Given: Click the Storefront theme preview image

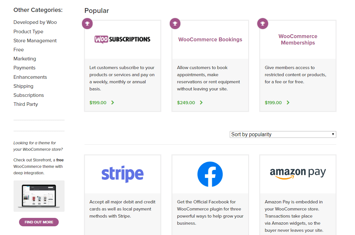Looking at the screenshot, I should coord(39,196).
